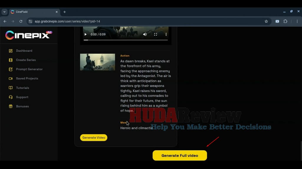Image resolution: width=302 pixels, height=169 pixels.
Task: Click the page vertical scrollbar
Action: [x=301, y=151]
